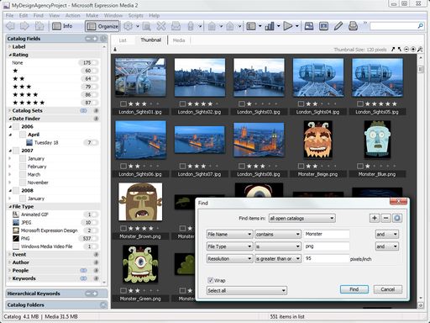Switch to the List tab
The width and height of the screenshot is (430, 323).
coord(123,40)
